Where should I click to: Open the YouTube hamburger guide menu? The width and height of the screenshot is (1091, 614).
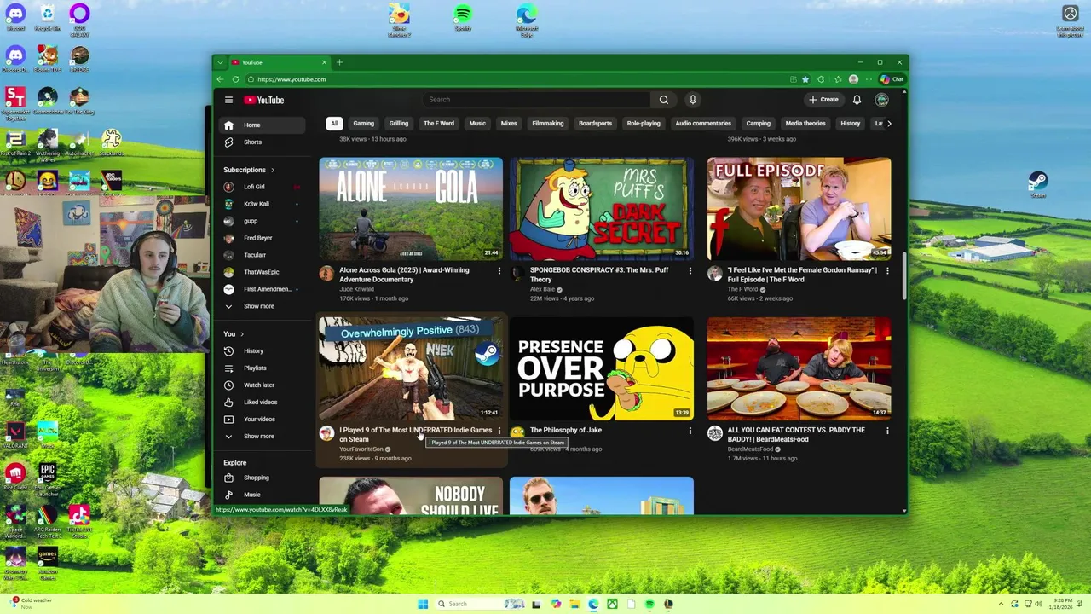click(x=228, y=100)
